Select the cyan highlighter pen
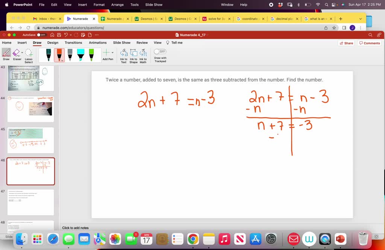This screenshot has height=250, width=385. tap(80, 54)
